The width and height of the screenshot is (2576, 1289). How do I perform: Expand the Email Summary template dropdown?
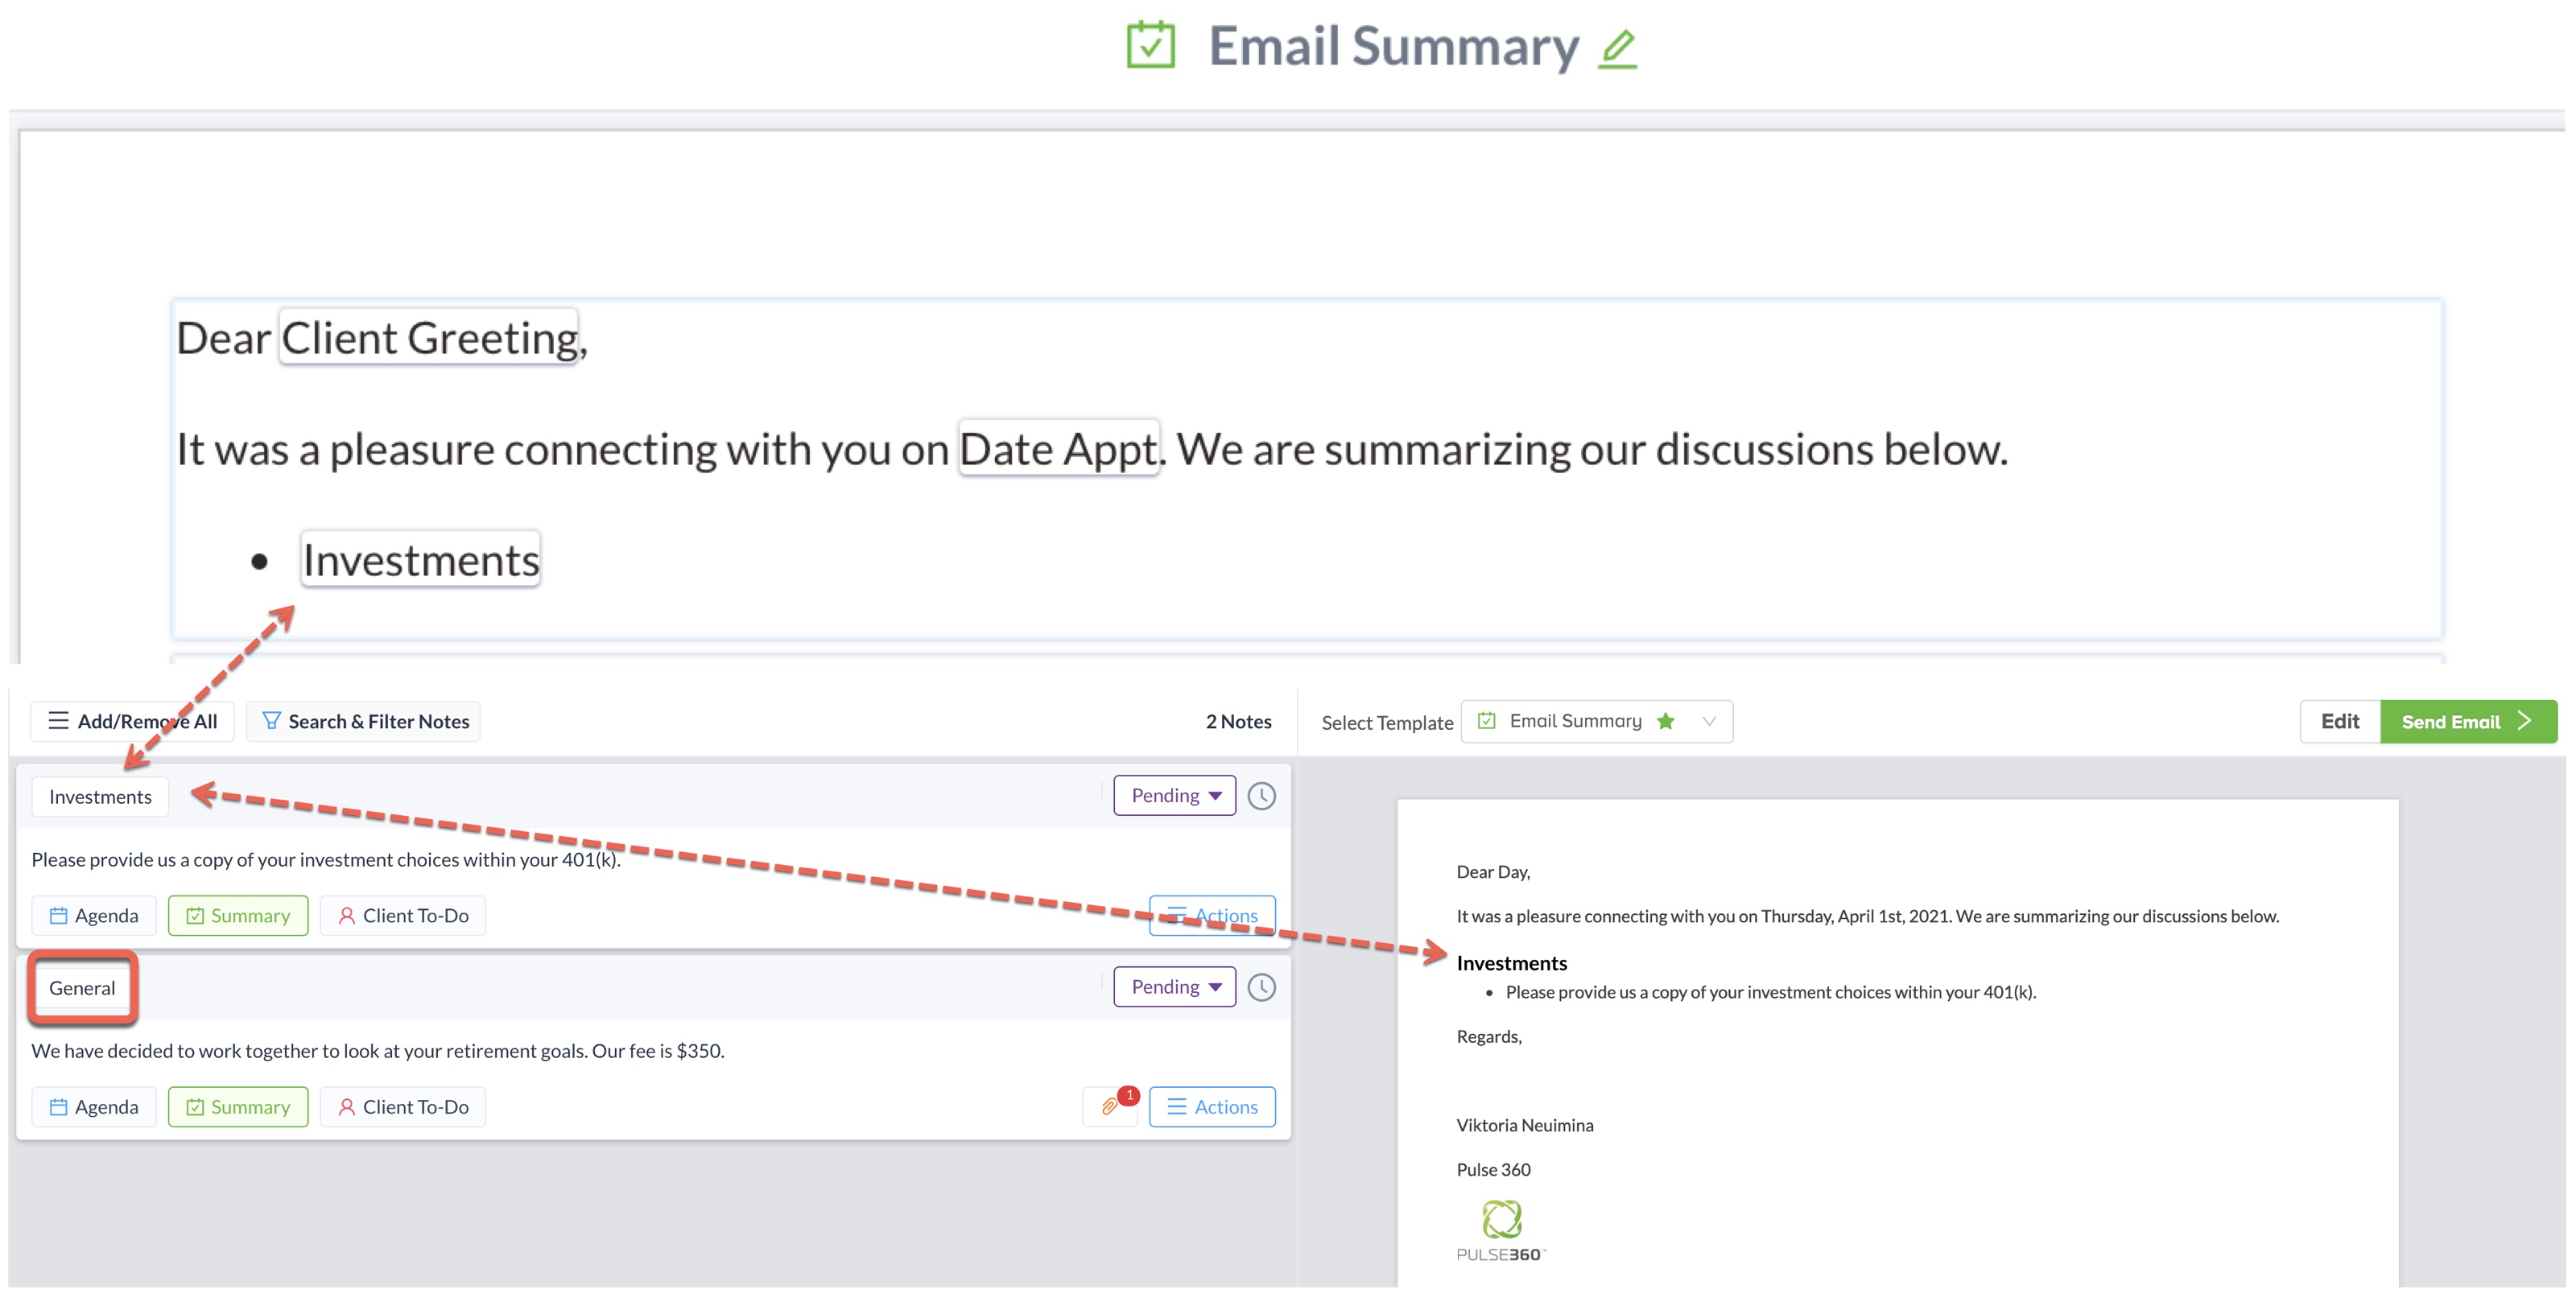pos(1708,722)
